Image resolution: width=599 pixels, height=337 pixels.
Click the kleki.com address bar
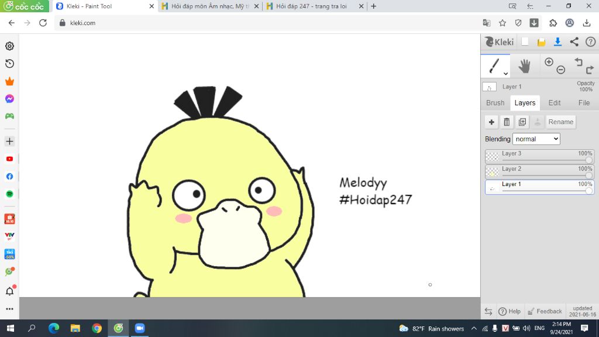(267, 23)
